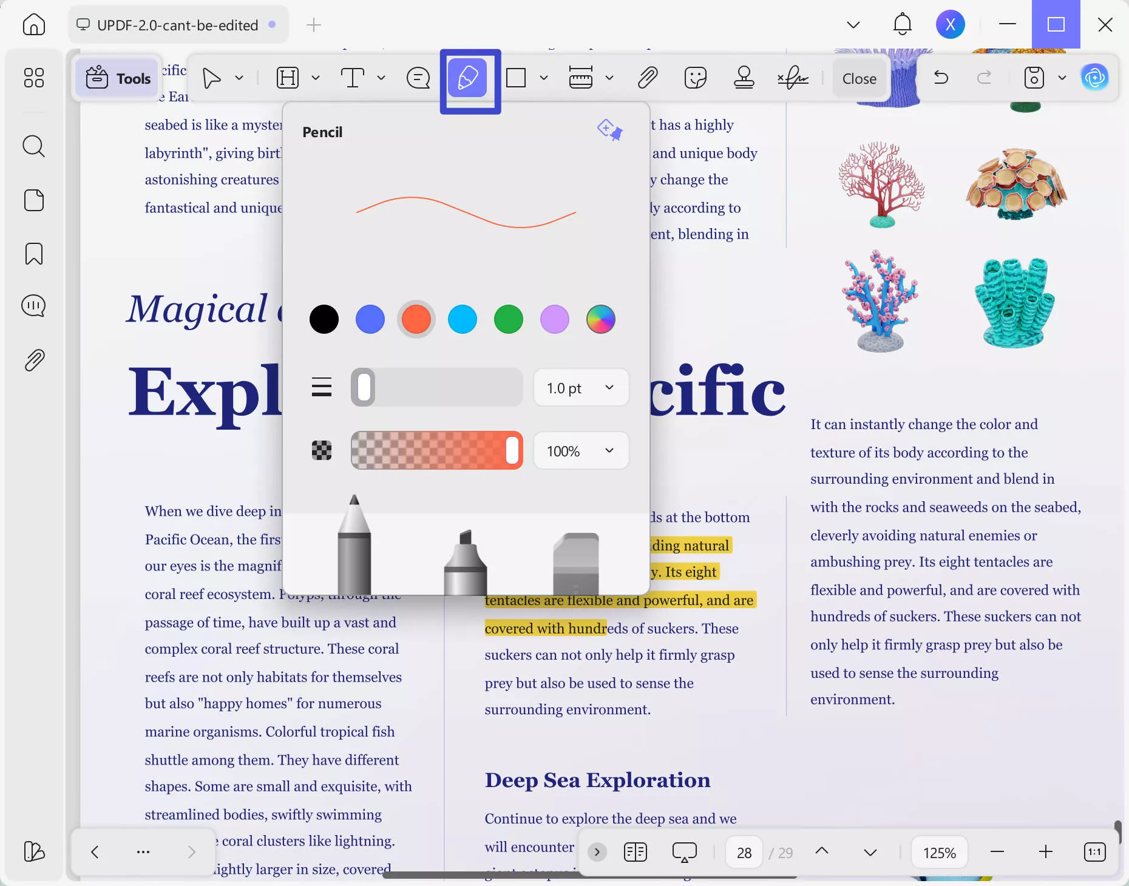Select the measurement ruler tool
Screen dimensions: 1129x886
581,78
